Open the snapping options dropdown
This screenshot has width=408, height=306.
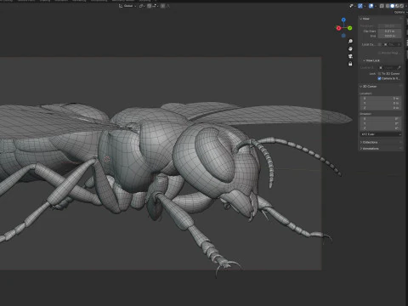pyautogui.click(x=156, y=6)
